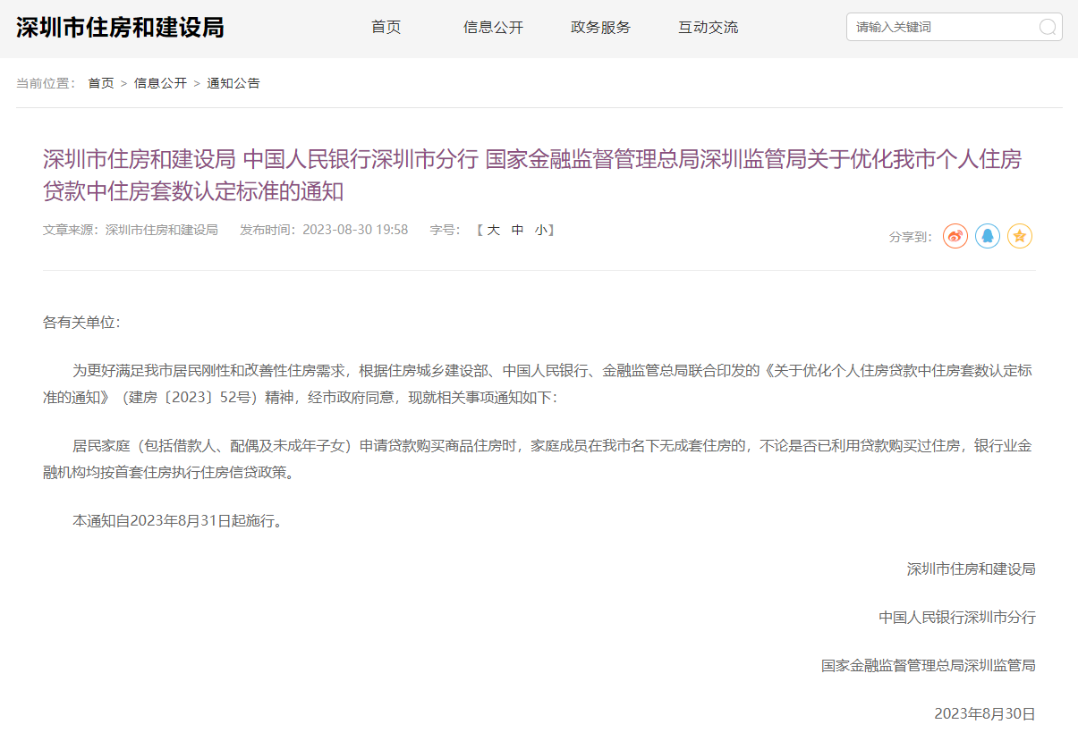This screenshot has width=1078, height=741.
Task: Click the 深圳市住房和建设局 site logo
Action: (120, 28)
